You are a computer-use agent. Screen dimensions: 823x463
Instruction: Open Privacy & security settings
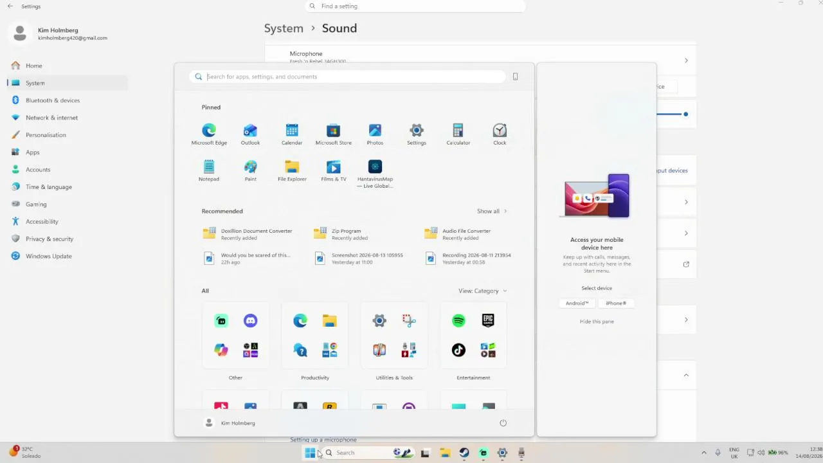tap(68, 239)
